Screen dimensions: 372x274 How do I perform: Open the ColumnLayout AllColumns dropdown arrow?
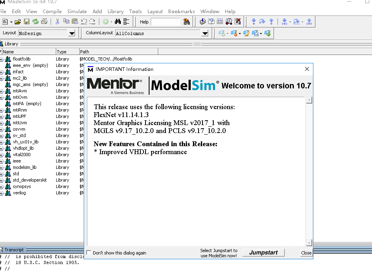pos(205,33)
